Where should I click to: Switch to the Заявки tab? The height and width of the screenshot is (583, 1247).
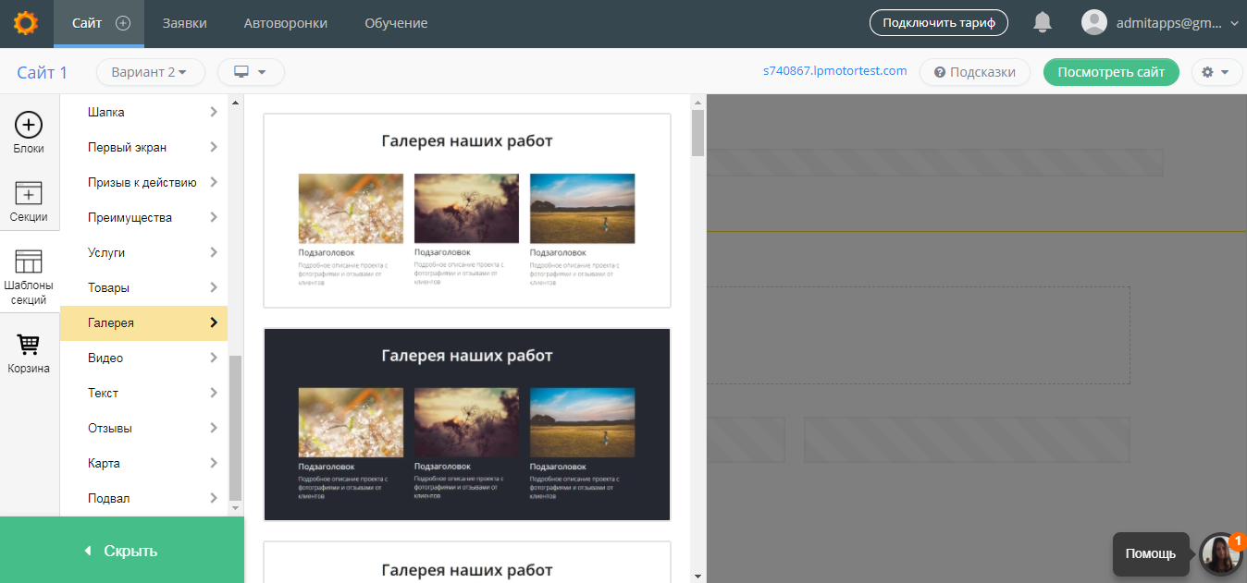coord(184,24)
